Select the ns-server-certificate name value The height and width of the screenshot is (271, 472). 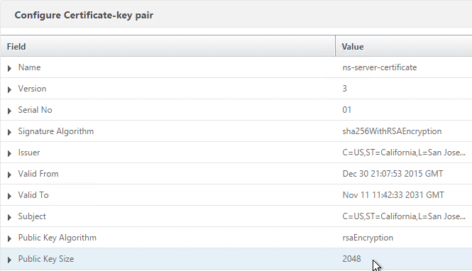click(x=379, y=67)
